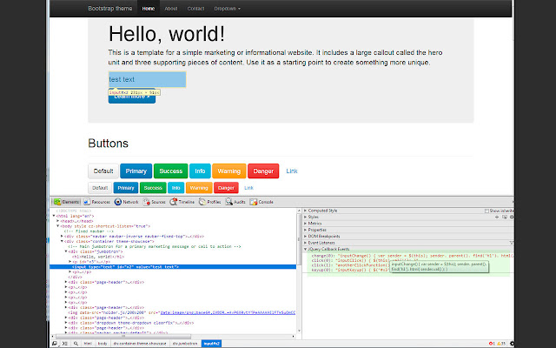Click the test text input field
The image size is (556, 348).
pos(147,79)
